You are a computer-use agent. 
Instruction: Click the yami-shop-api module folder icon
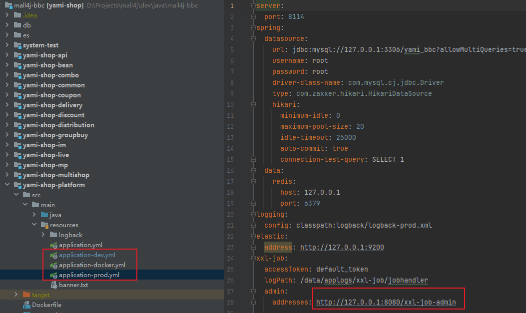point(18,55)
